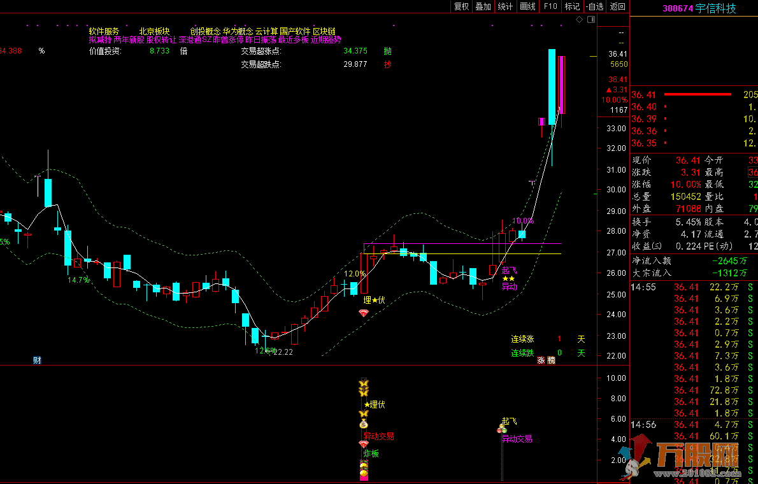Open the 榜 ranking badge
This screenshot has height=484, width=758.
(551, 360)
